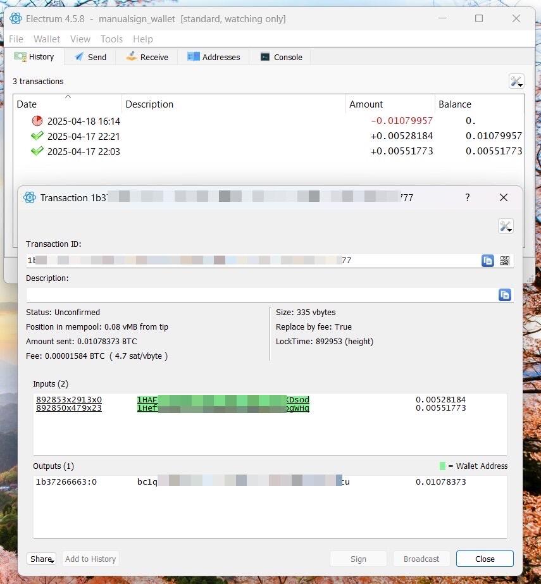Click the amount -0.01079957 in history

(402, 121)
